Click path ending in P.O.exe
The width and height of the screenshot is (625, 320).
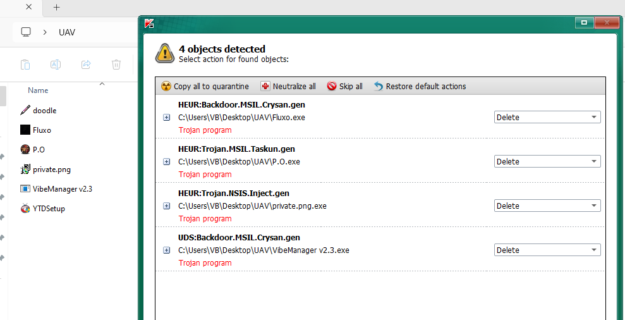pos(239,162)
